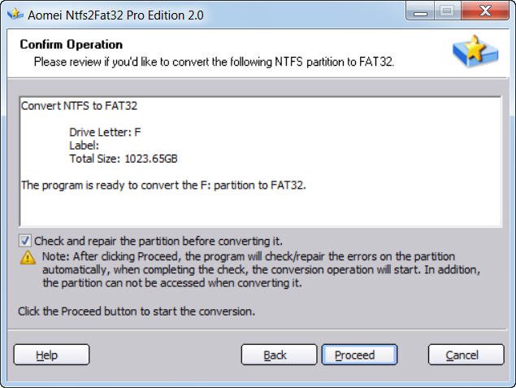
Task: Click the note text beside the warning
Action: 260,269
